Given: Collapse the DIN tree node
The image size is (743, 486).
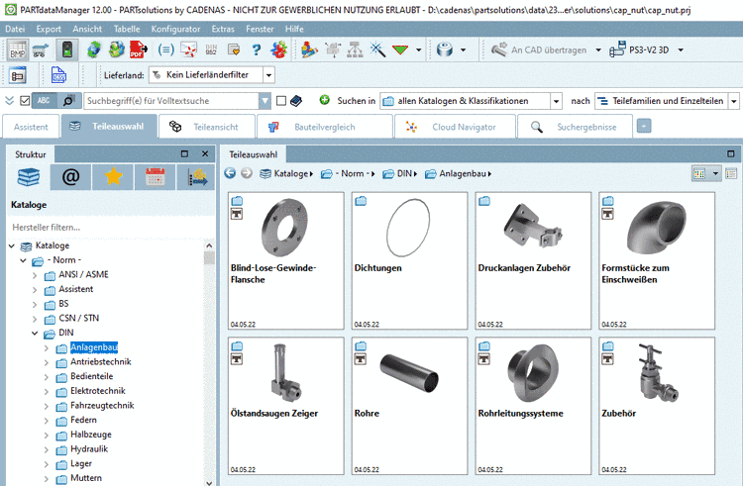Looking at the screenshot, I should (35, 334).
